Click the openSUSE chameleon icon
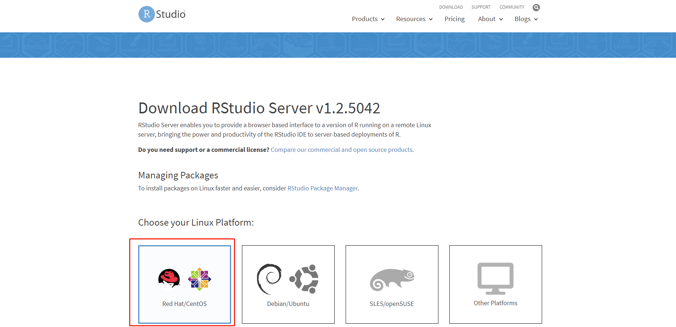This screenshot has height=327, width=676. pyautogui.click(x=392, y=279)
